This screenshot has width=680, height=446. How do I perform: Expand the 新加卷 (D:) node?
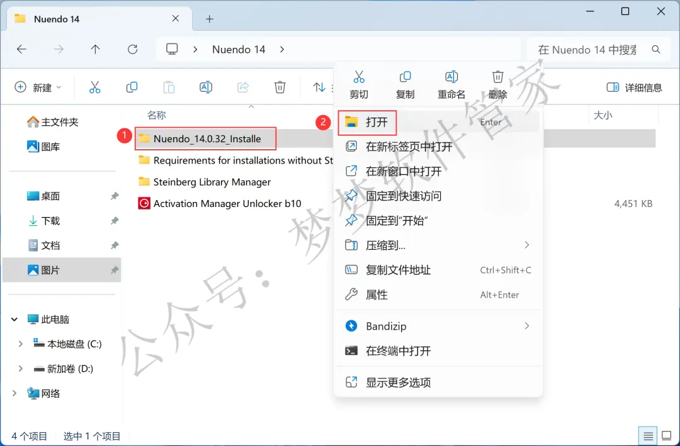coord(20,369)
